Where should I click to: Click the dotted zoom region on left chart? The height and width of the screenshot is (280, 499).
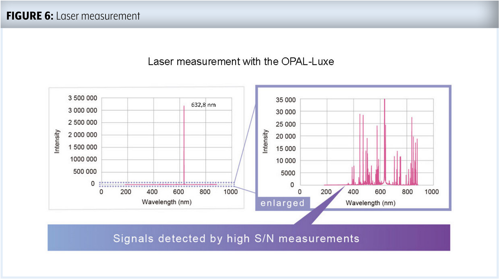tap(168, 184)
